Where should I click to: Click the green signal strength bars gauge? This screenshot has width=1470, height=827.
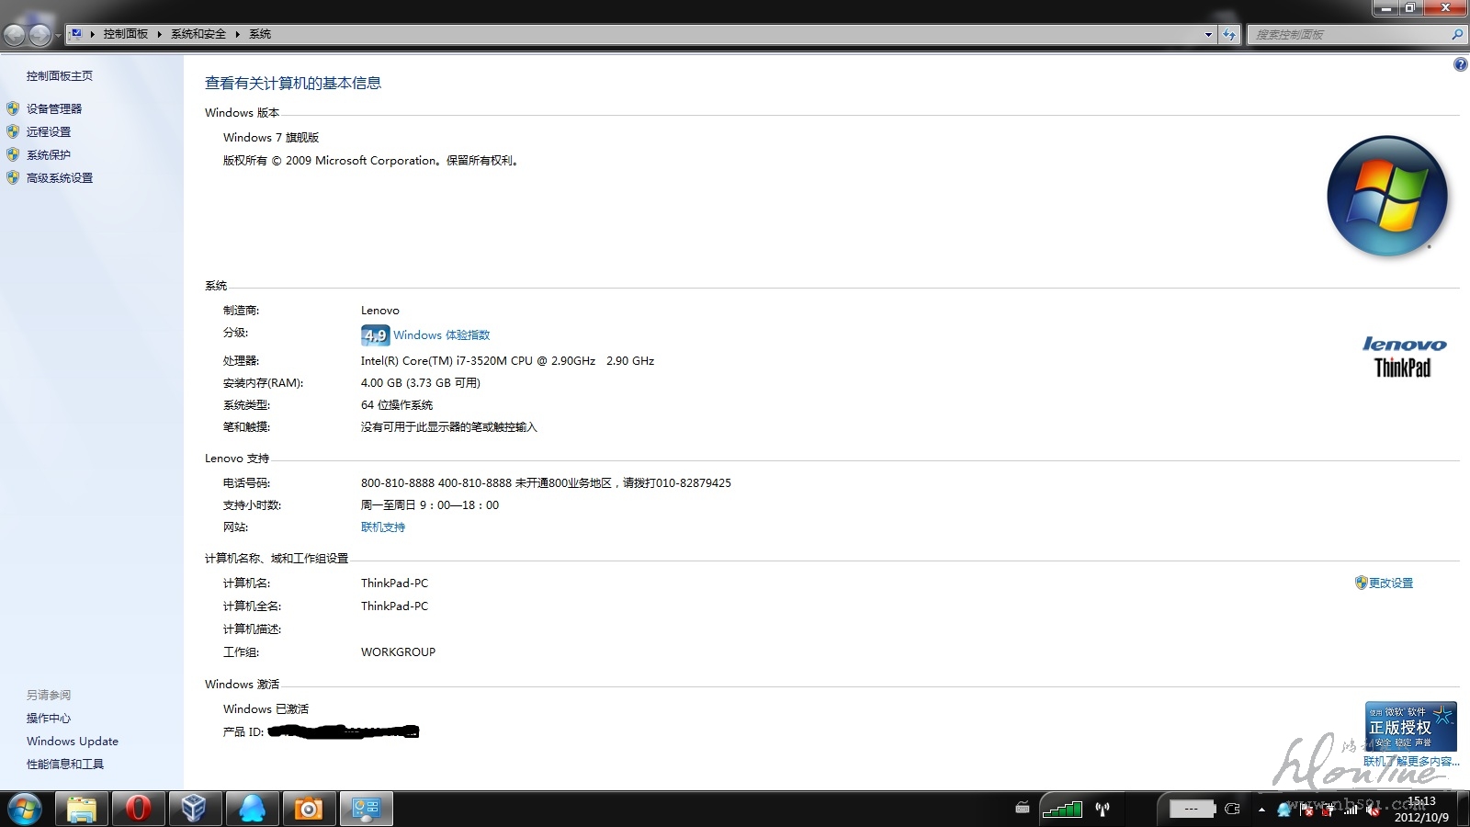tap(1062, 809)
